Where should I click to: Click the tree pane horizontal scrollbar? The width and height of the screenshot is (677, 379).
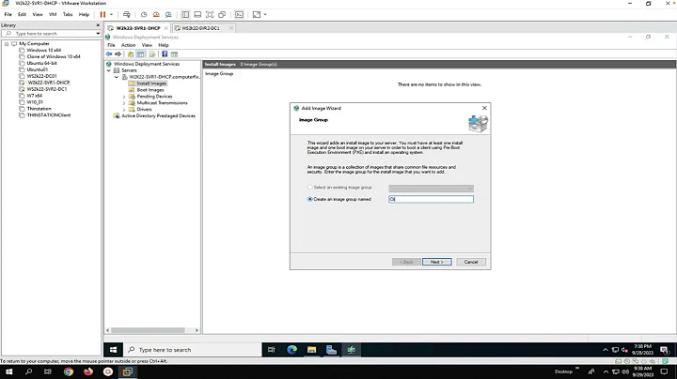click(149, 330)
